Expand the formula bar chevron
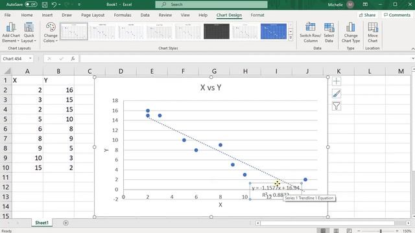 click(412, 59)
